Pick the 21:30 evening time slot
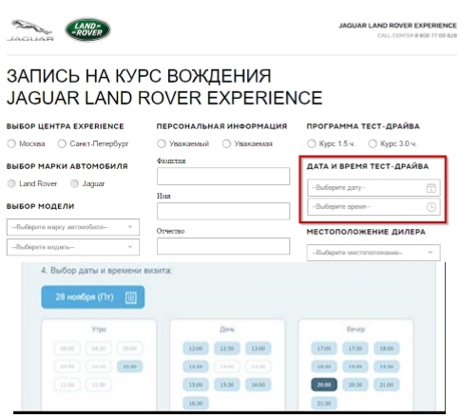 [324, 403]
